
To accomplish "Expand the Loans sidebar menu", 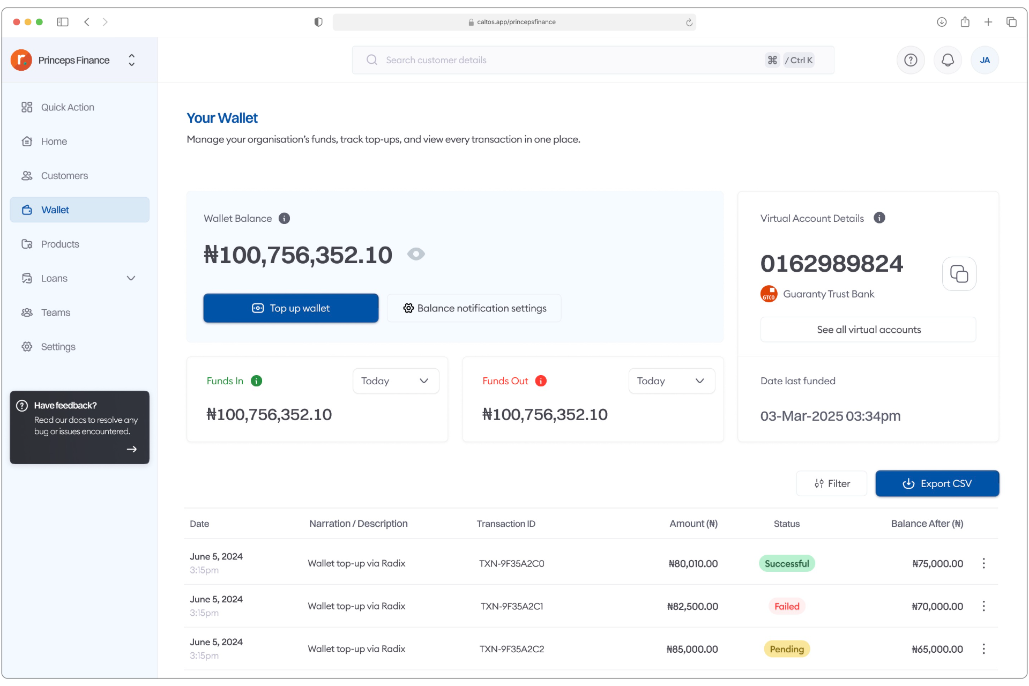I will (131, 278).
